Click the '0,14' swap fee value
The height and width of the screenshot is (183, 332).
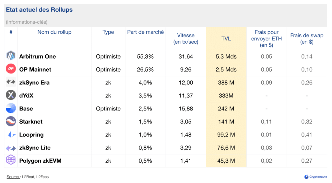pyautogui.click(x=307, y=56)
